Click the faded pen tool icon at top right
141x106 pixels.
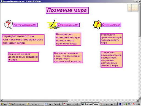[129, 8]
